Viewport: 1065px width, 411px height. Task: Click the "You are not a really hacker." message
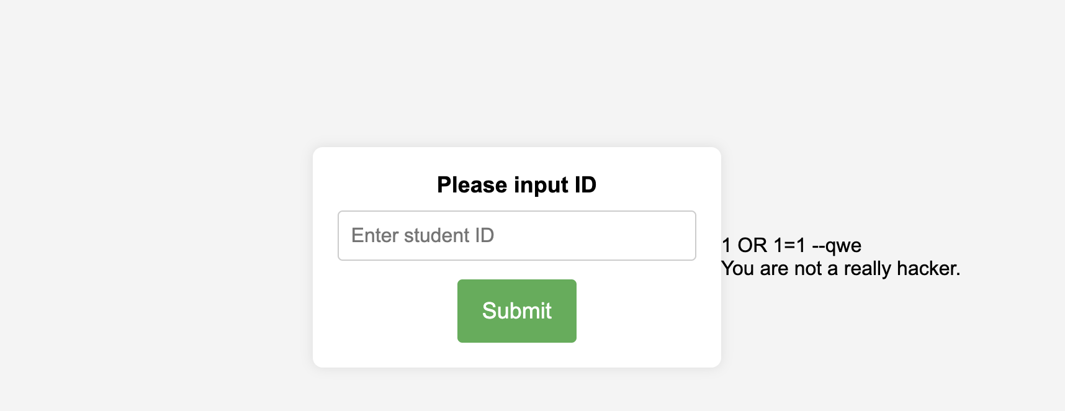[840, 268]
